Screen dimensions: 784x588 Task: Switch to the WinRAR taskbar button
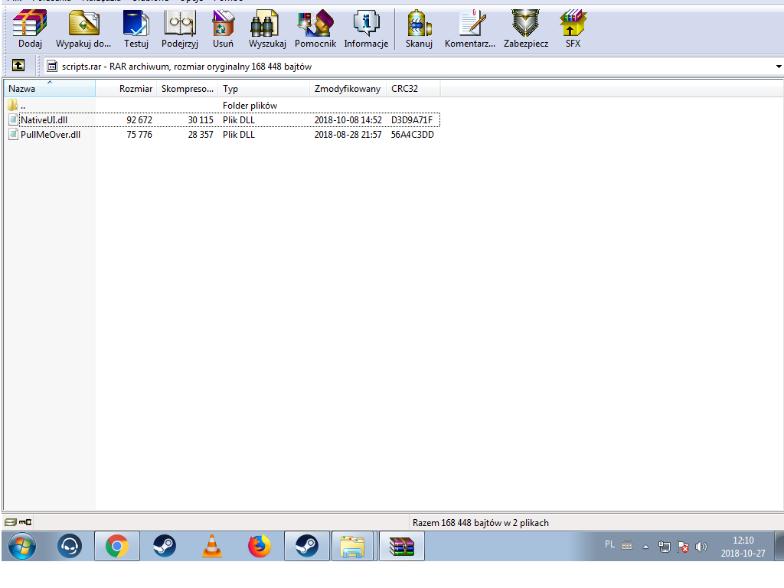(402, 546)
